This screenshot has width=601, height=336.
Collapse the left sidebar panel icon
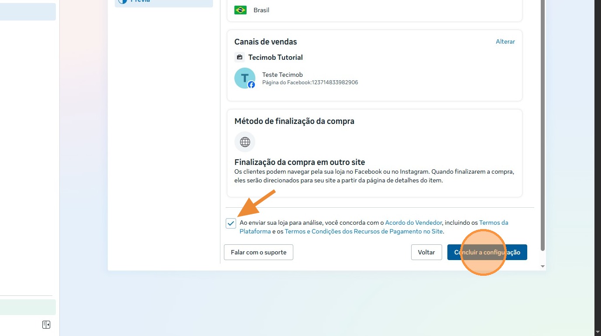(46, 325)
